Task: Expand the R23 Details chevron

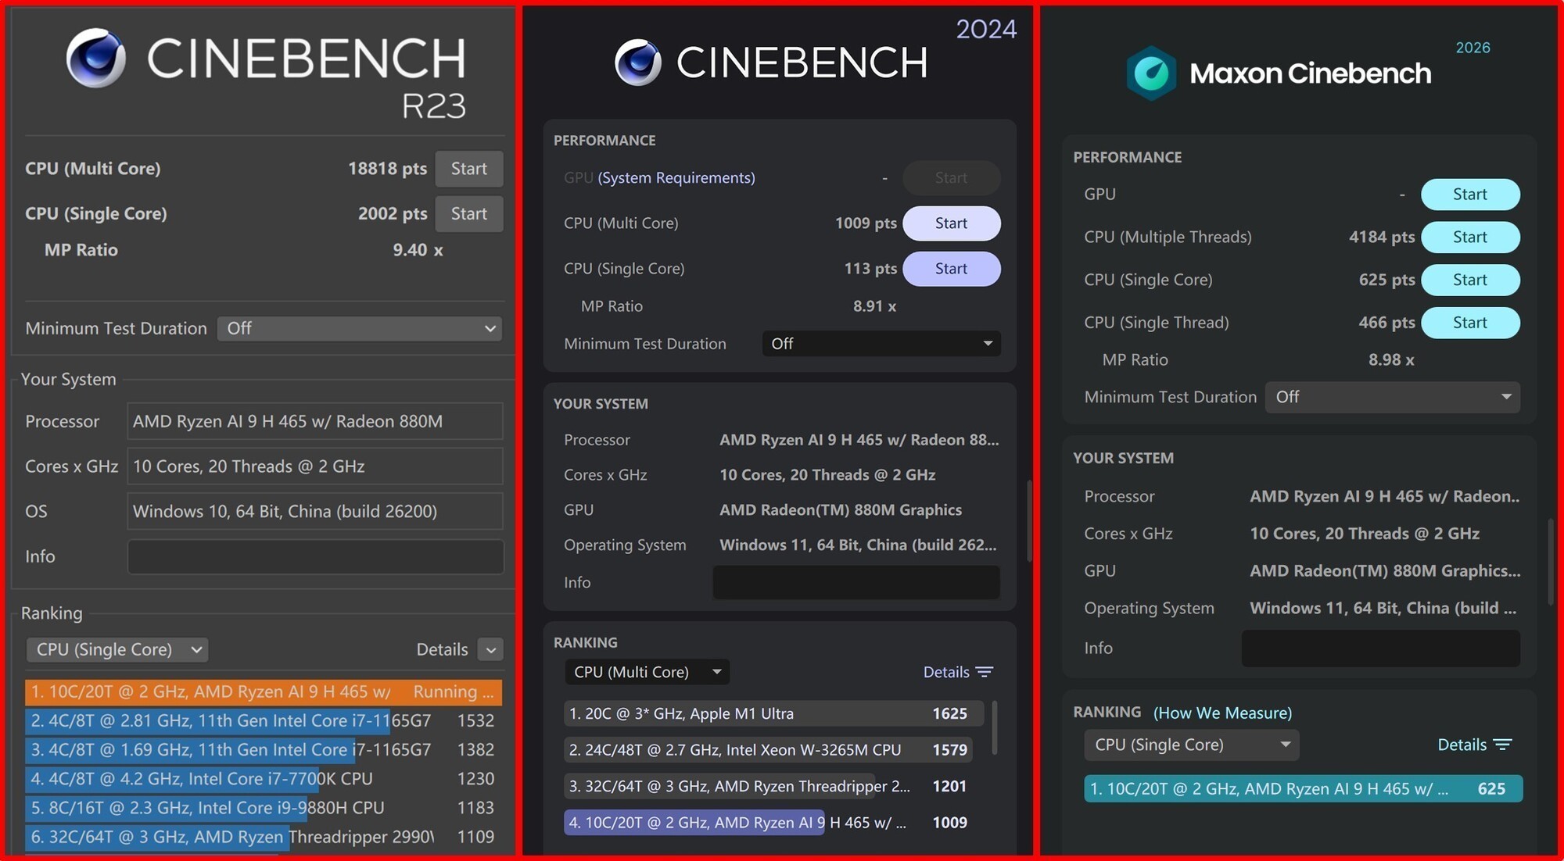Action: [490, 649]
